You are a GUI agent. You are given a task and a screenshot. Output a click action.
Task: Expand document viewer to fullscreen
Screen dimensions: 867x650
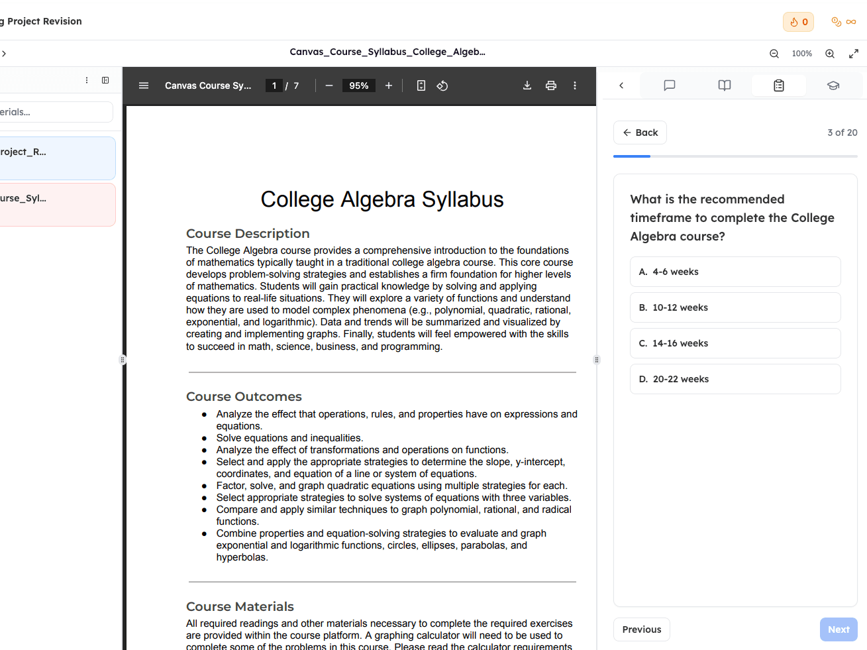click(x=854, y=54)
